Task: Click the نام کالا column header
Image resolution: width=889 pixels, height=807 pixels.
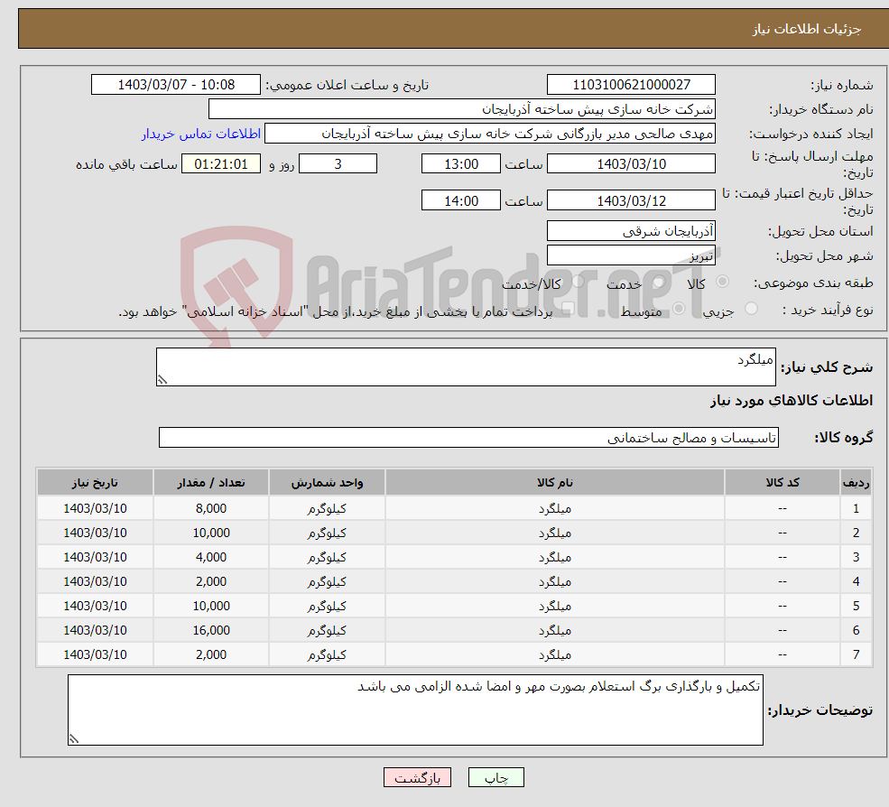Action: pyautogui.click(x=555, y=483)
